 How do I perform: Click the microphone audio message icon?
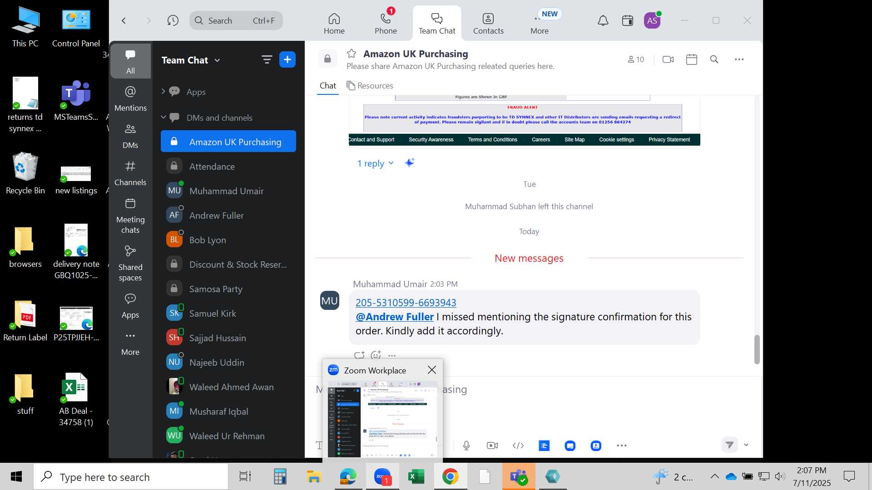tap(466, 446)
